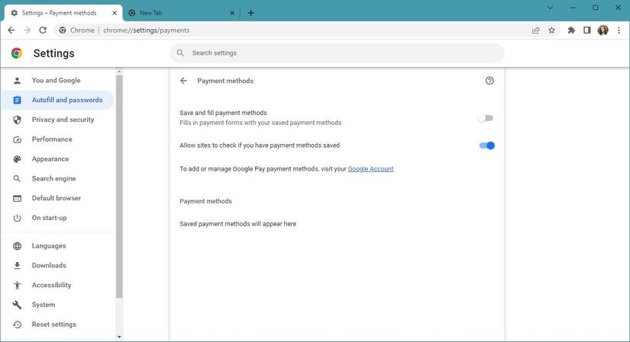
Task: Open a new tab with plus button
Action: pyautogui.click(x=250, y=13)
